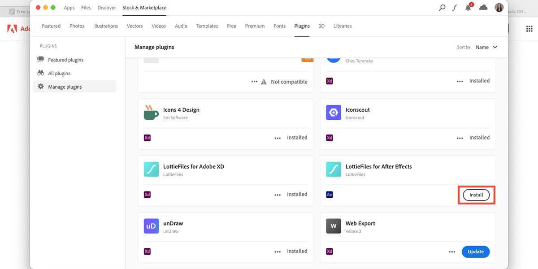Open more options for Icons 4 Design
This screenshot has height=269, width=538.
click(x=278, y=138)
